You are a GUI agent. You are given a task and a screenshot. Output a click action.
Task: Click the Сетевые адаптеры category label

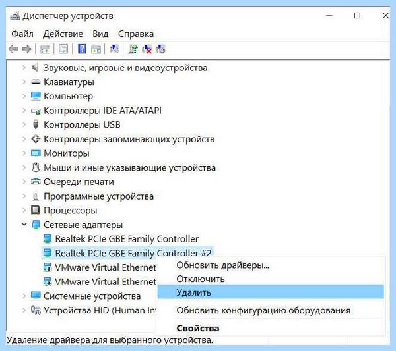pyautogui.click(x=83, y=225)
